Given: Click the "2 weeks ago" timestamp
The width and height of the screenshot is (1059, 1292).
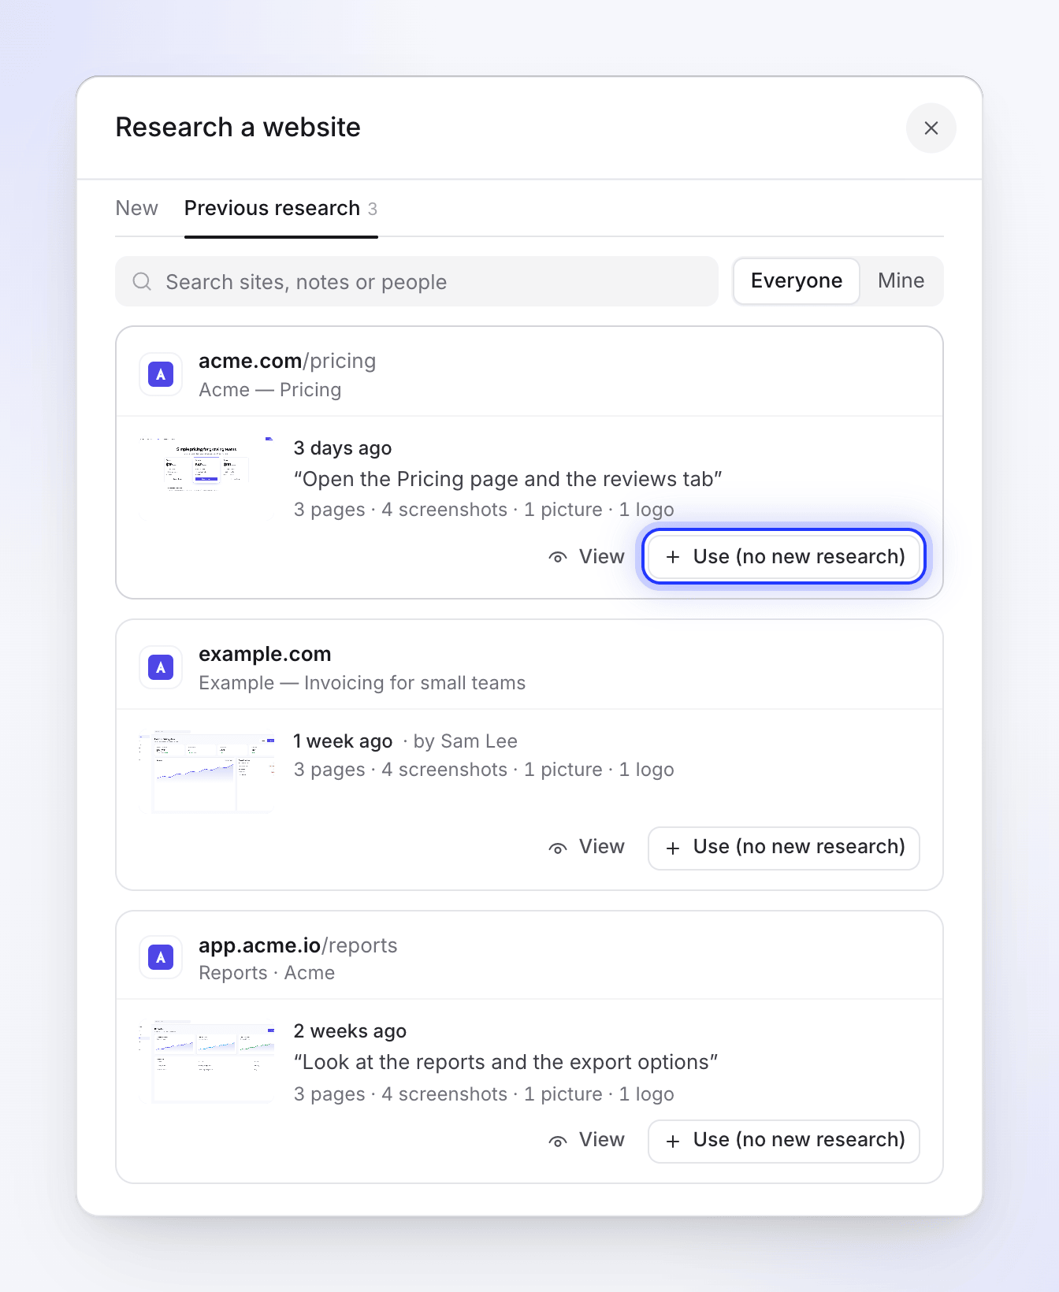Looking at the screenshot, I should (350, 1031).
